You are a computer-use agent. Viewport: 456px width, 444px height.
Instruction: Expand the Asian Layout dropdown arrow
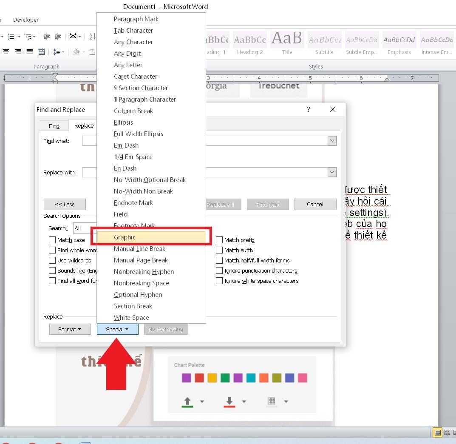pyautogui.click(x=79, y=37)
